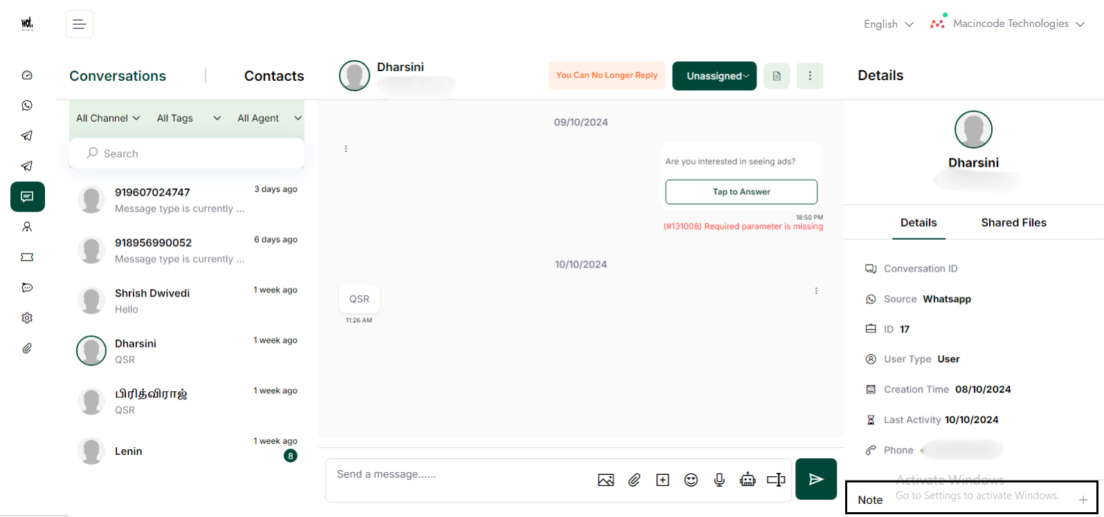Open the WhatsApp section in sidebar
1104x517 pixels.
(27, 106)
